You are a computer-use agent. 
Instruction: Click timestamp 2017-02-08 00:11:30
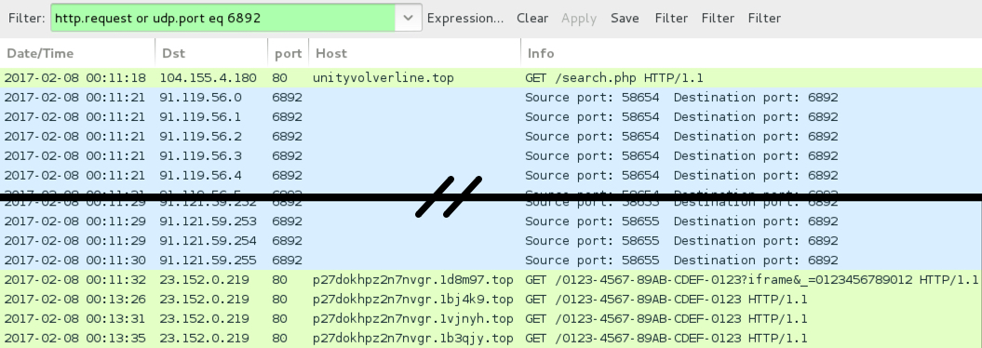point(75,260)
